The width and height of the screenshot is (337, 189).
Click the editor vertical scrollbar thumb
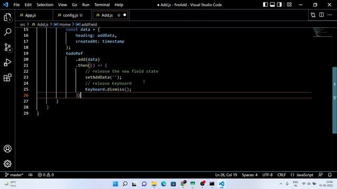[335, 100]
